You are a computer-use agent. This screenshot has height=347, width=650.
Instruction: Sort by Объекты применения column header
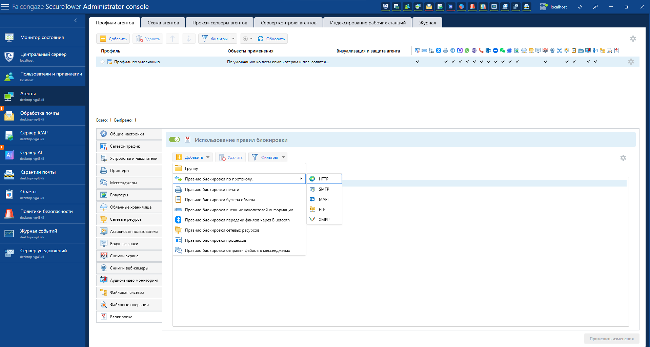pyautogui.click(x=250, y=51)
